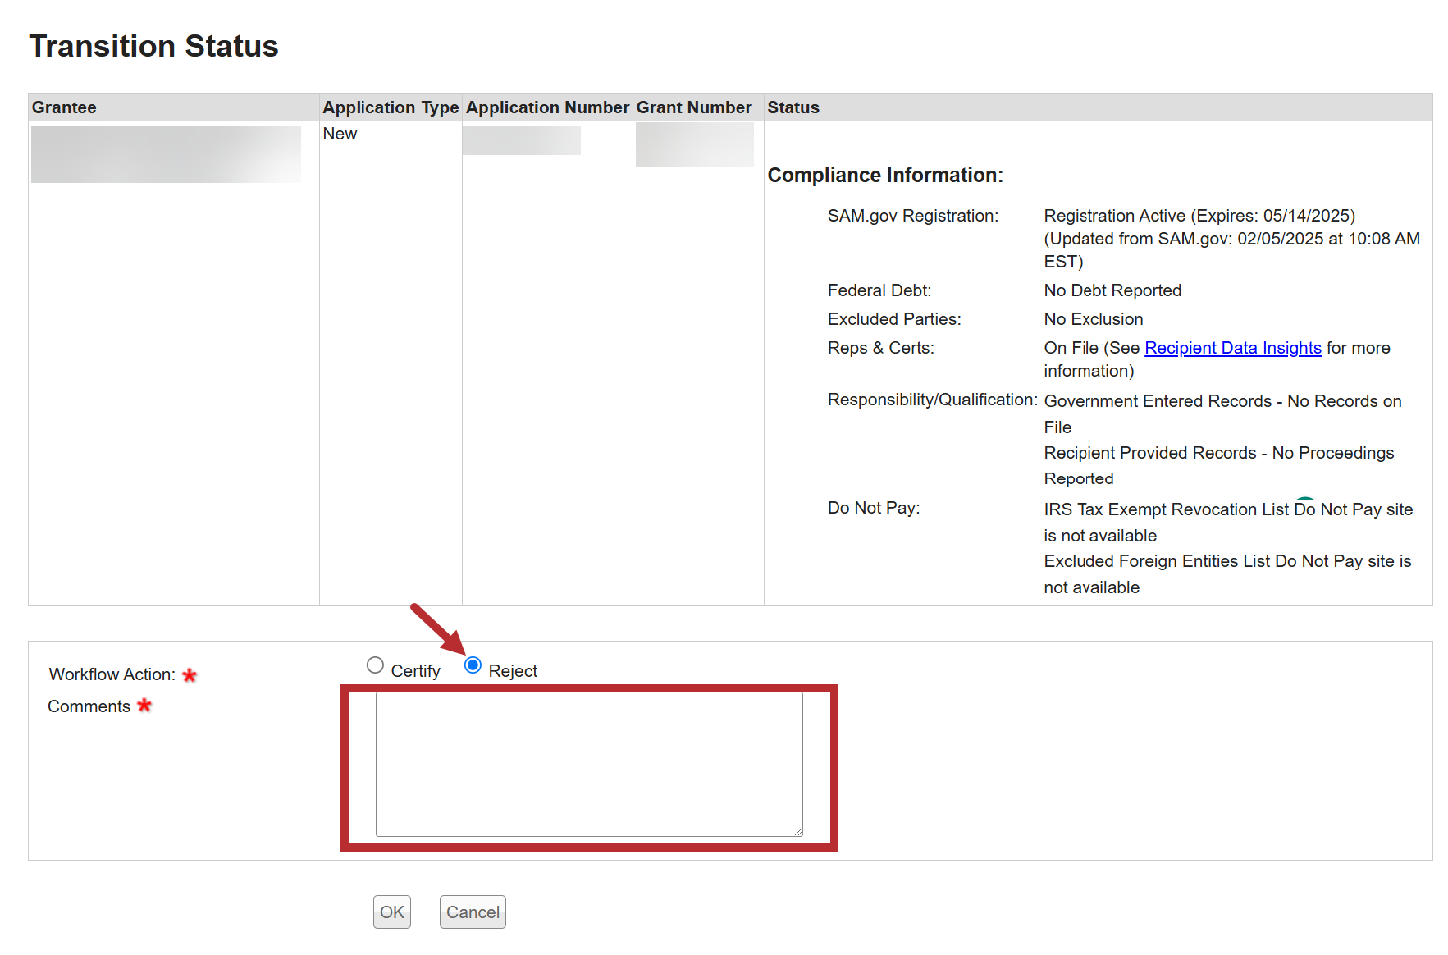Select the Certify radio button
This screenshot has height=955, width=1448.
pos(375,665)
